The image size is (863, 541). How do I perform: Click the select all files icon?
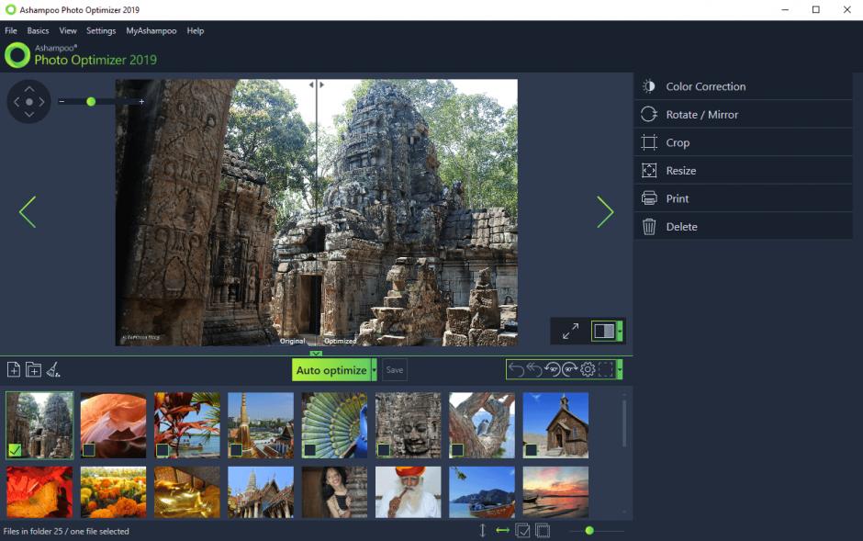[x=522, y=530]
